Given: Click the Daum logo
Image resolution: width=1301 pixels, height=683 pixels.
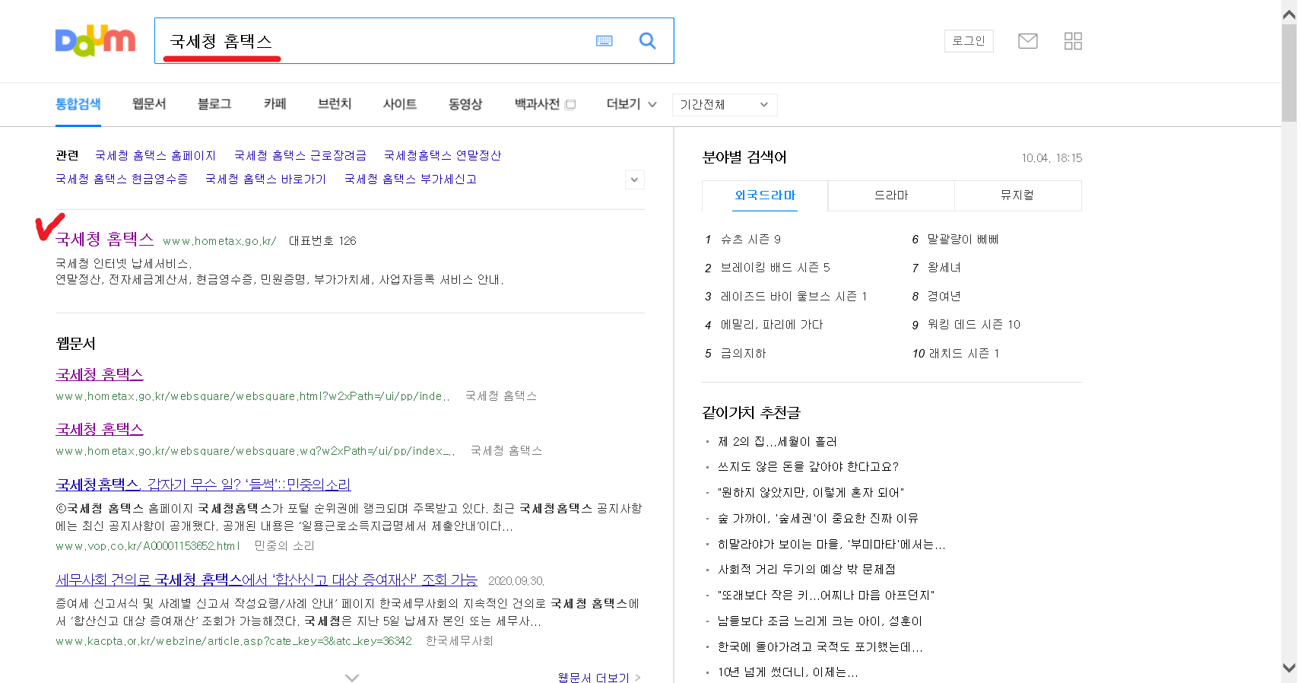Looking at the screenshot, I should [x=95, y=41].
